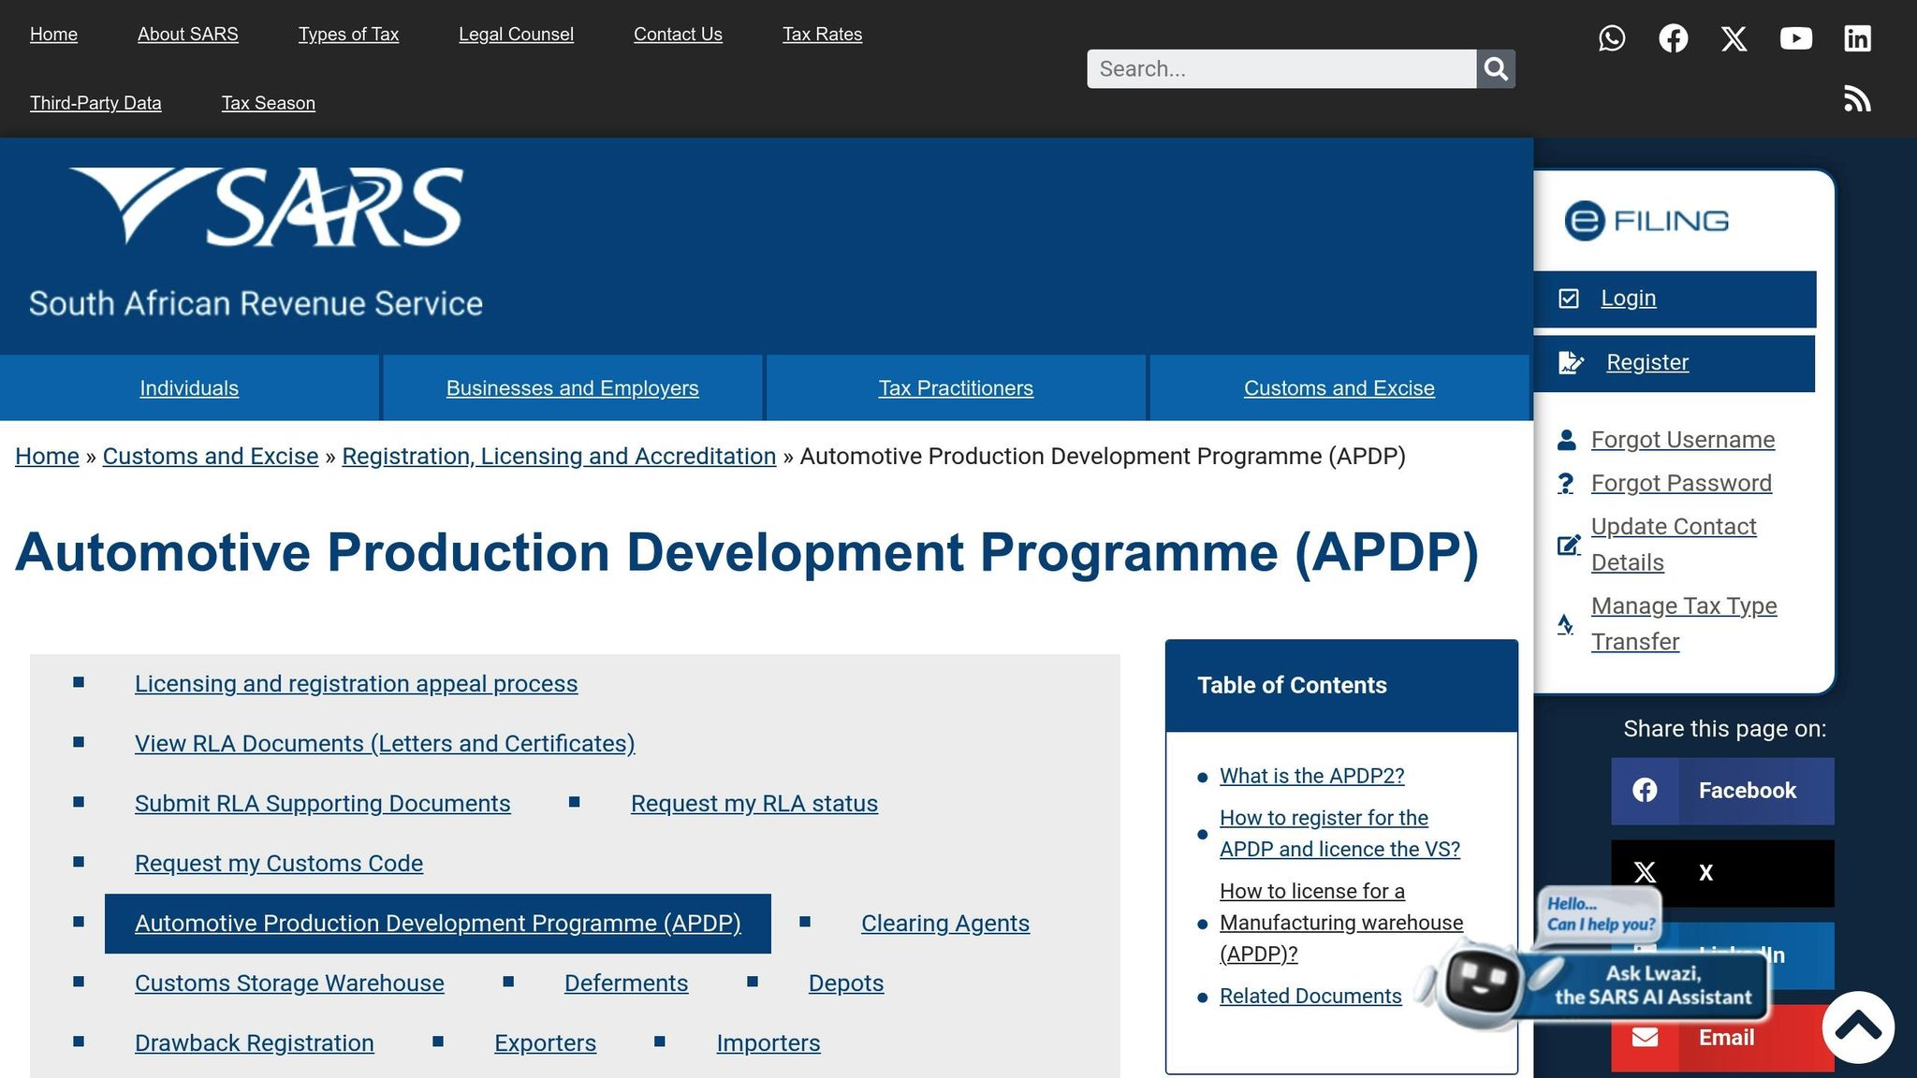Open the YouTube icon in header
This screenshot has height=1078, width=1917.
(1795, 38)
